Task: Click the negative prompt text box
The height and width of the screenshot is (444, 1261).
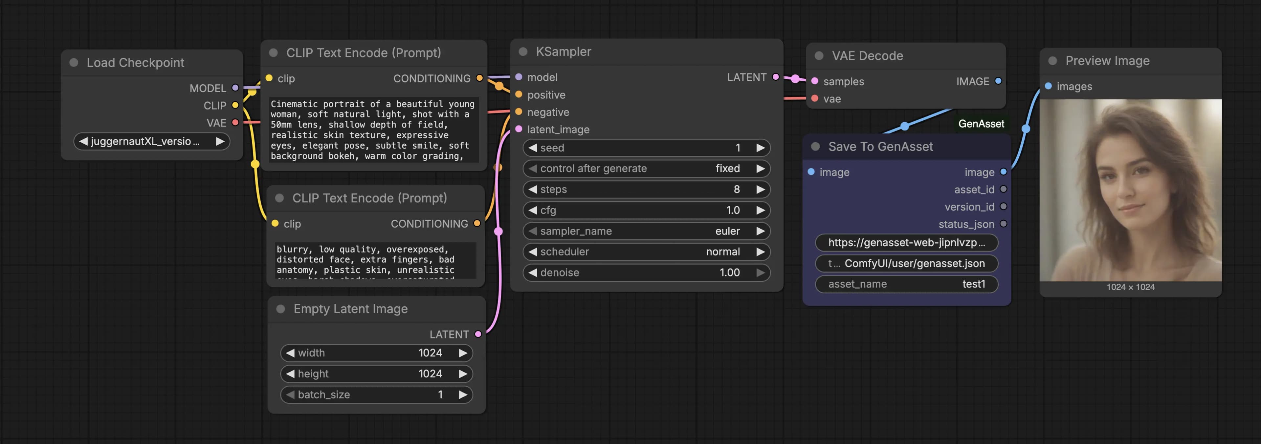Action: coord(375,260)
